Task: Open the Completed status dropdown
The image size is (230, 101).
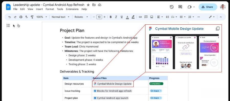Action: 156,84
